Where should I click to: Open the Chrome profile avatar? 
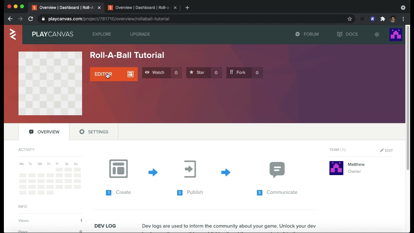point(393,19)
